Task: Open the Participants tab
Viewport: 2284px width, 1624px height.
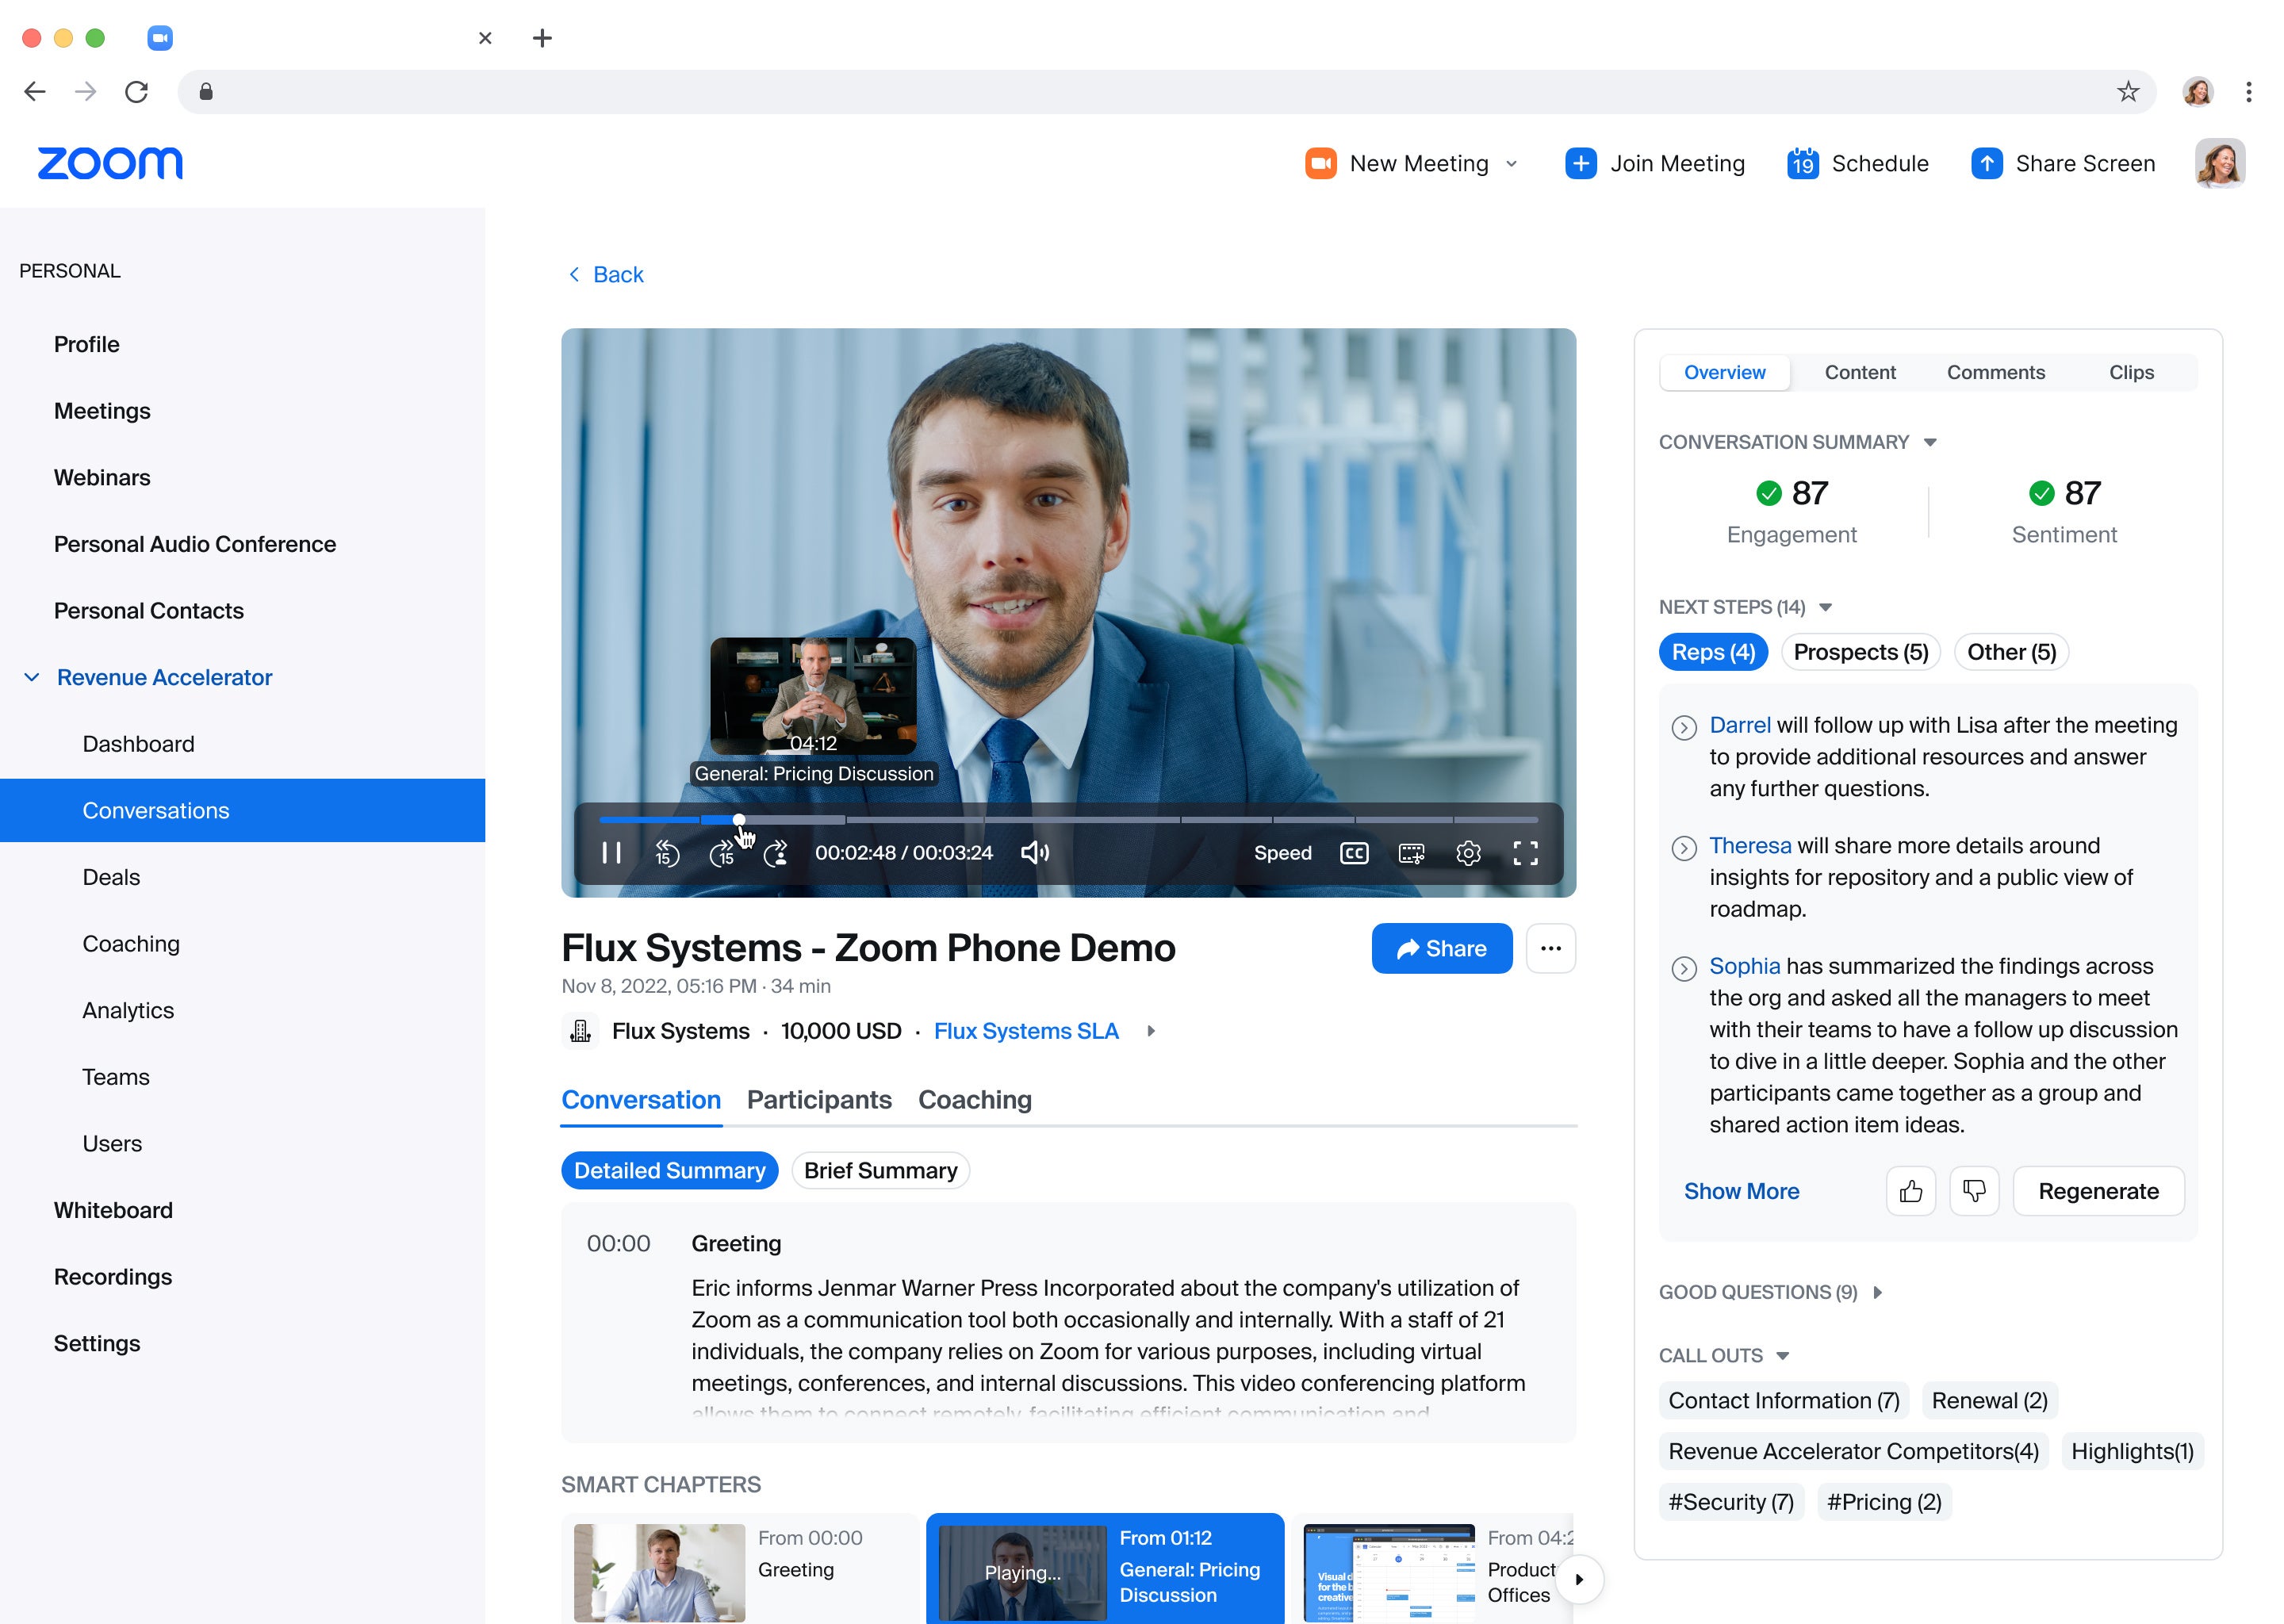Action: (x=819, y=1099)
